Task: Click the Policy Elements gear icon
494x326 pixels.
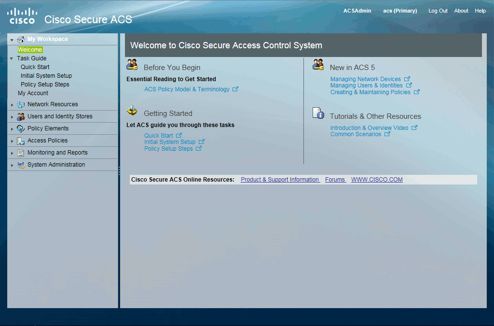Action: click(x=19, y=128)
